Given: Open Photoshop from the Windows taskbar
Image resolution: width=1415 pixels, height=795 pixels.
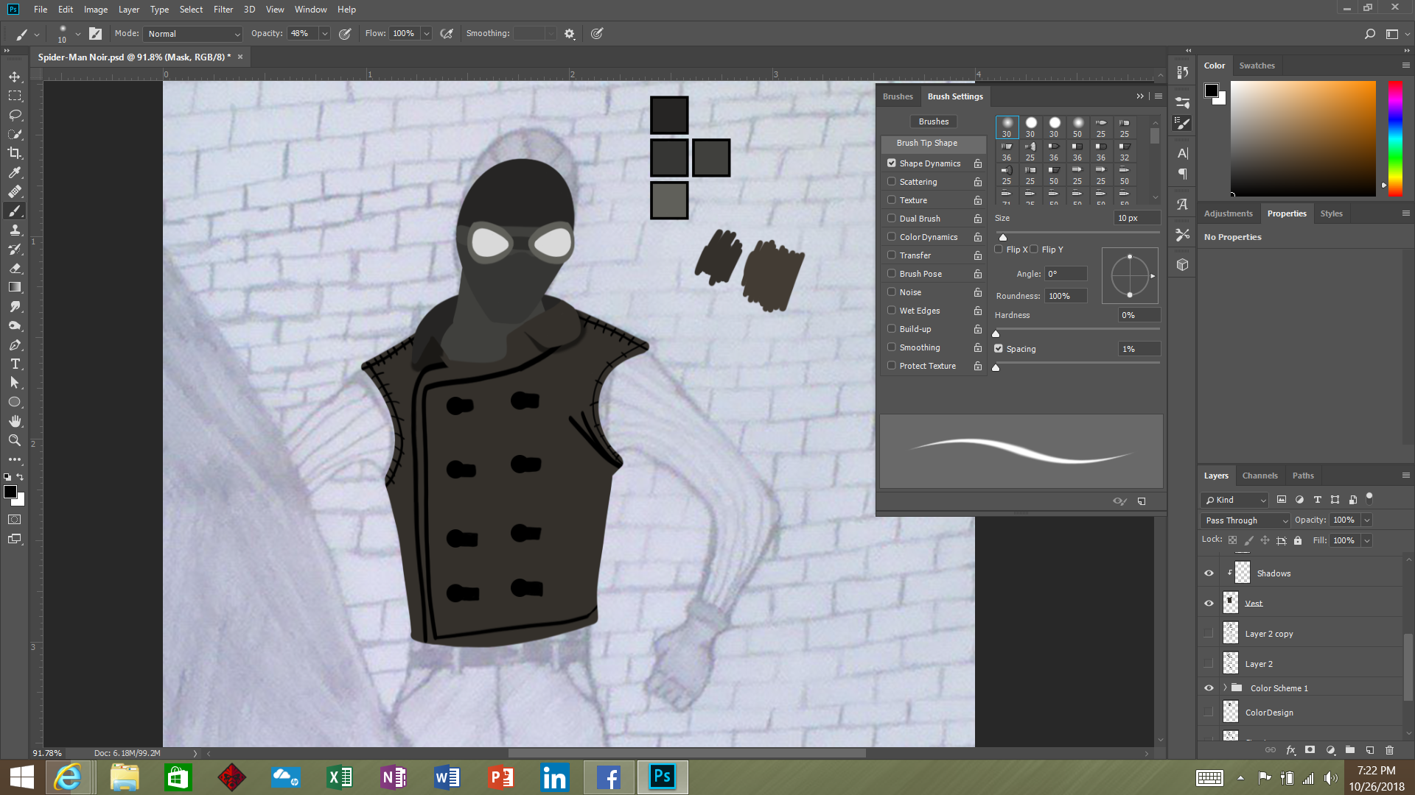Looking at the screenshot, I should tap(662, 777).
